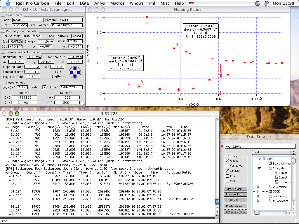The image size is (299, 224).
Task: Expand the 2 Centring folder triangle
Action: coord(259,187)
